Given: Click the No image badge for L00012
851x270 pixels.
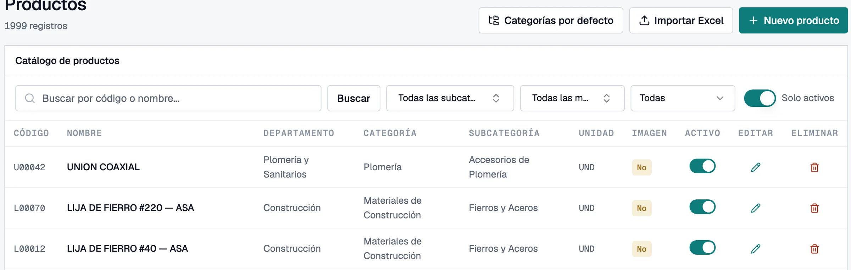Looking at the screenshot, I should [x=641, y=249].
